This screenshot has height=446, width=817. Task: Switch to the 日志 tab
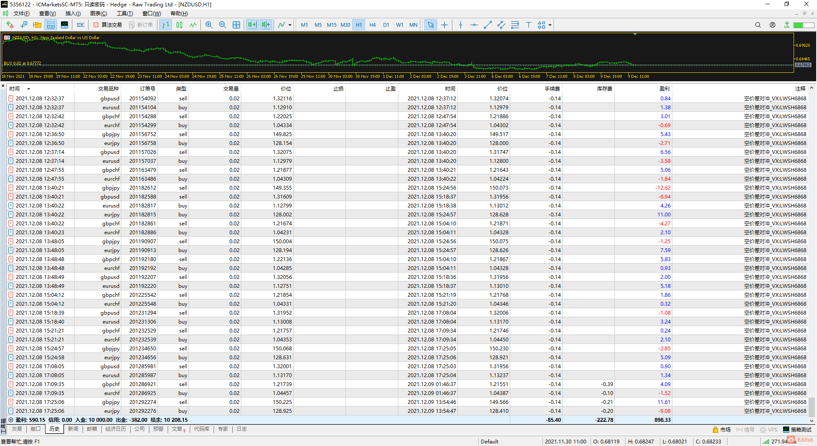(x=242, y=429)
